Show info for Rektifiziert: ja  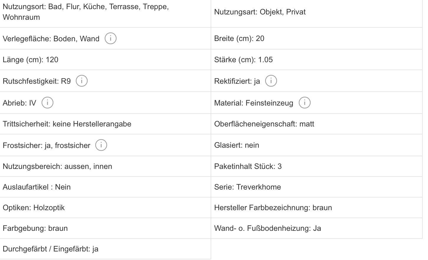point(271,81)
